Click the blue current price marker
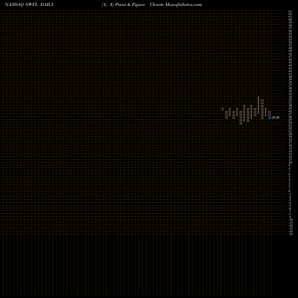298x298 pixels. [269, 117]
